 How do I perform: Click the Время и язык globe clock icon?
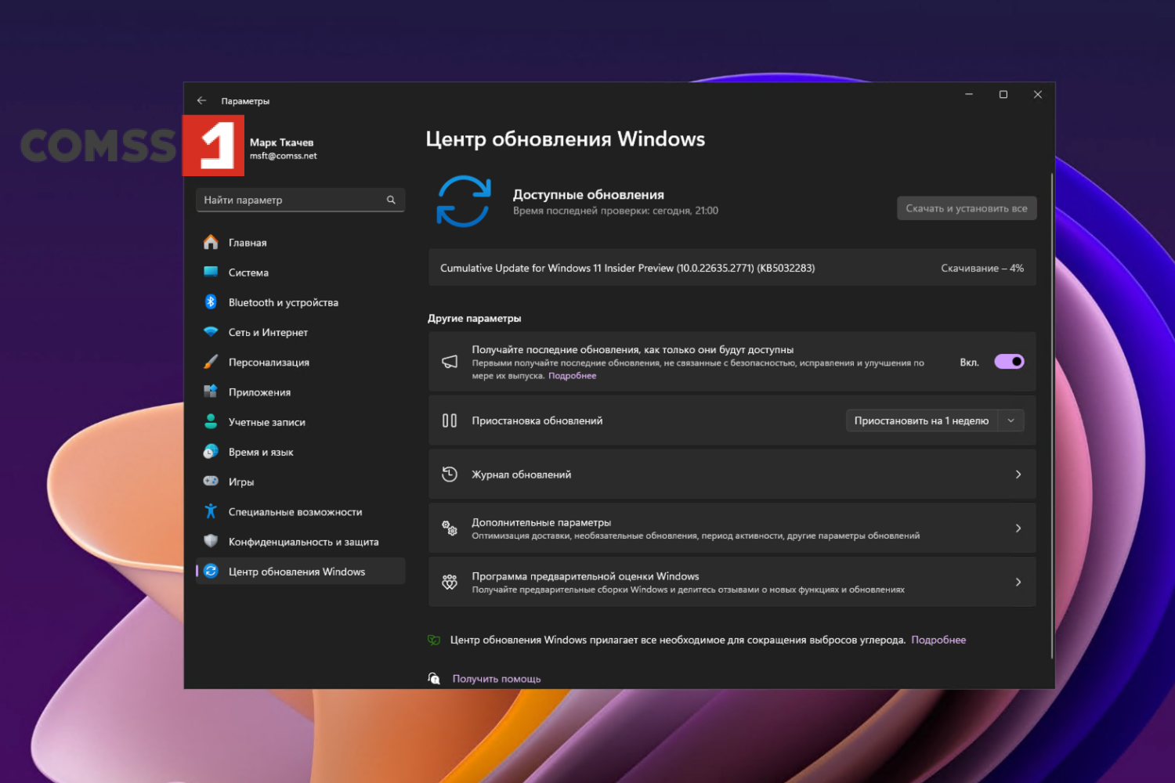(x=211, y=452)
